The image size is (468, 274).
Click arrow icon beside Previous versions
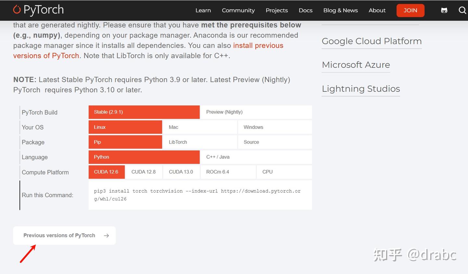[x=106, y=236]
